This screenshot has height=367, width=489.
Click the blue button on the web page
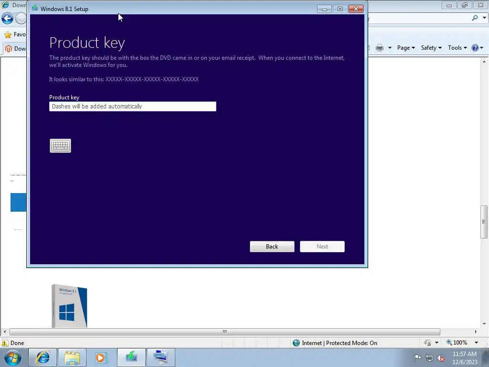[19, 202]
